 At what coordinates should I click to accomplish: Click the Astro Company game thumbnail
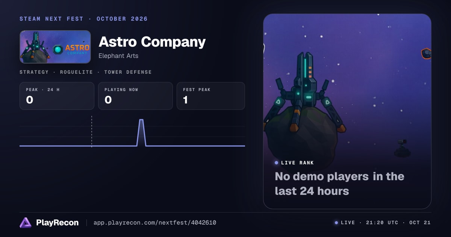(x=55, y=47)
